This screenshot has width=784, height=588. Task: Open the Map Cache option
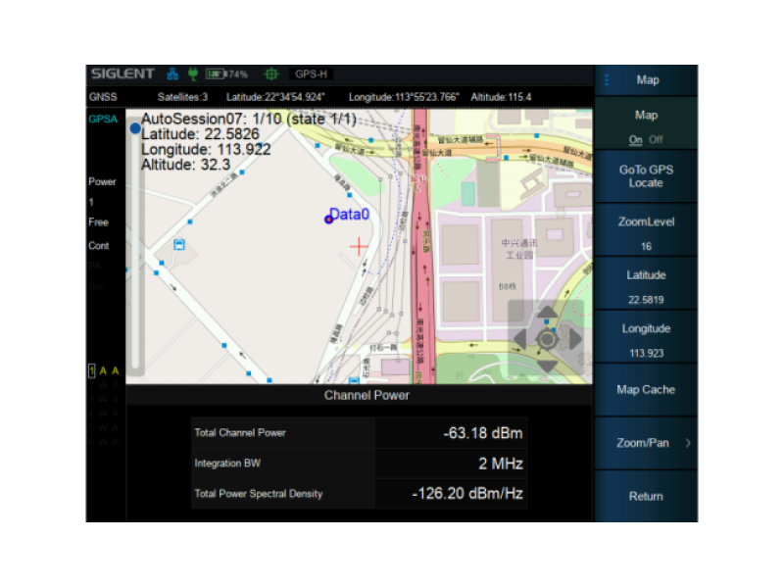tap(646, 389)
